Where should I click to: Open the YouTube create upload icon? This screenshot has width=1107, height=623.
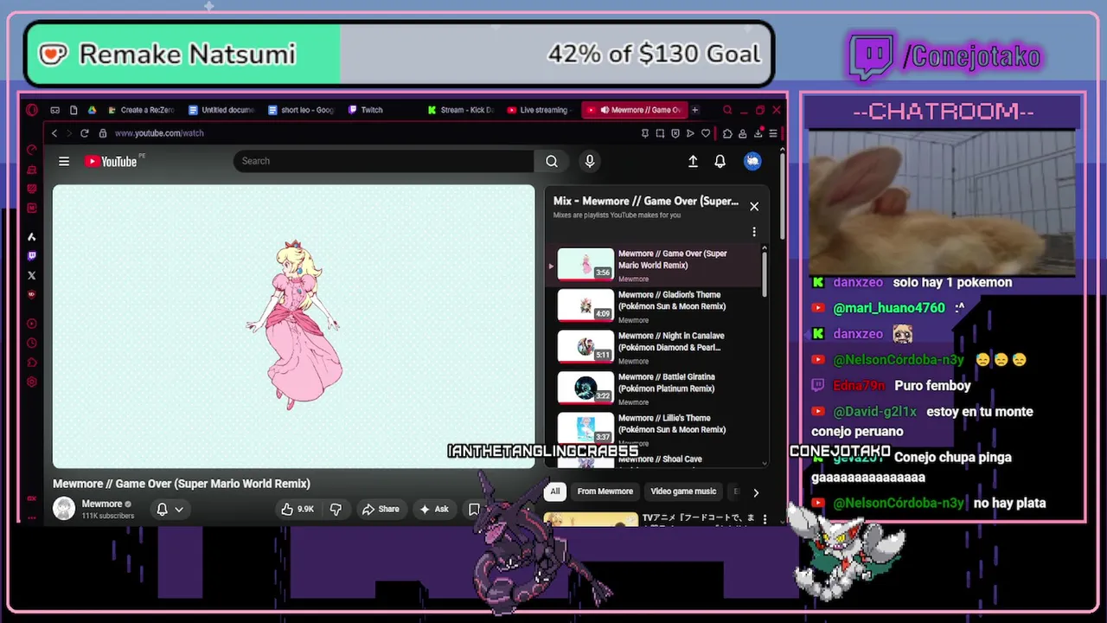[x=693, y=161]
